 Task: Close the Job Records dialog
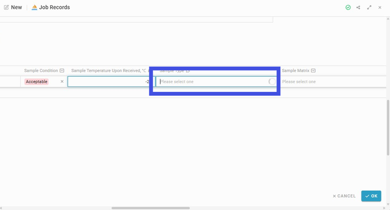coord(380,8)
